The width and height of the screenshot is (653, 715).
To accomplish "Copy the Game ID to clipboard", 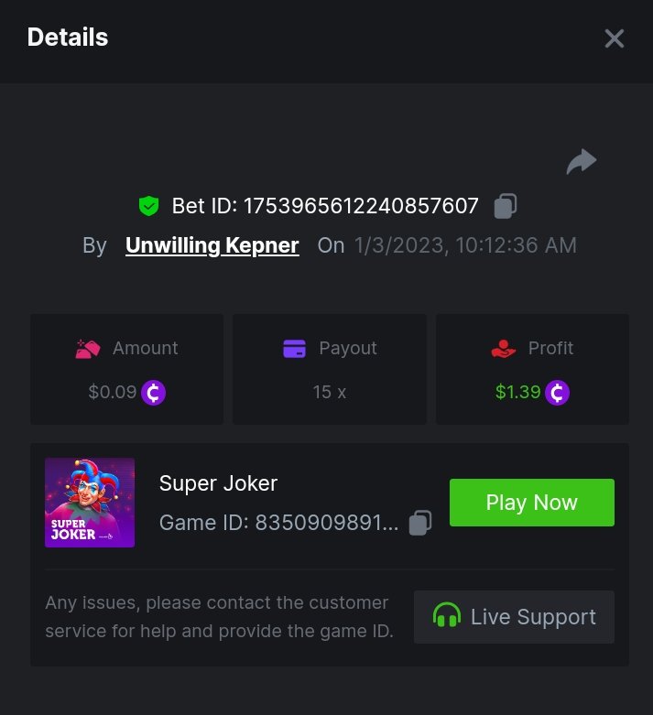I will [x=419, y=523].
